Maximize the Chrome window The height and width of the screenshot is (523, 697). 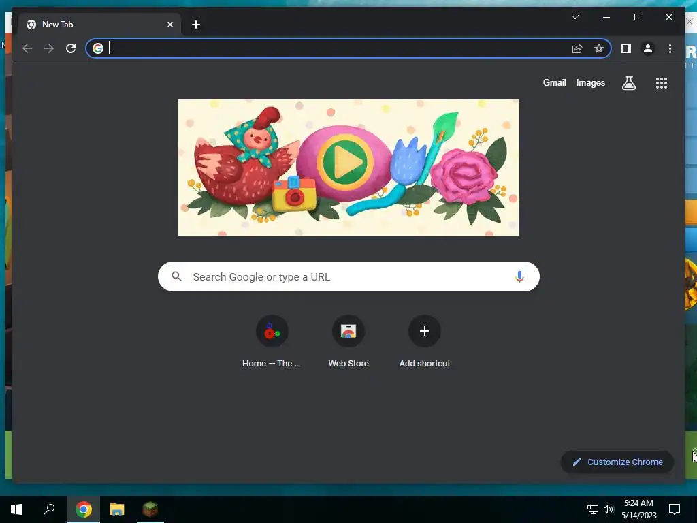[637, 17]
